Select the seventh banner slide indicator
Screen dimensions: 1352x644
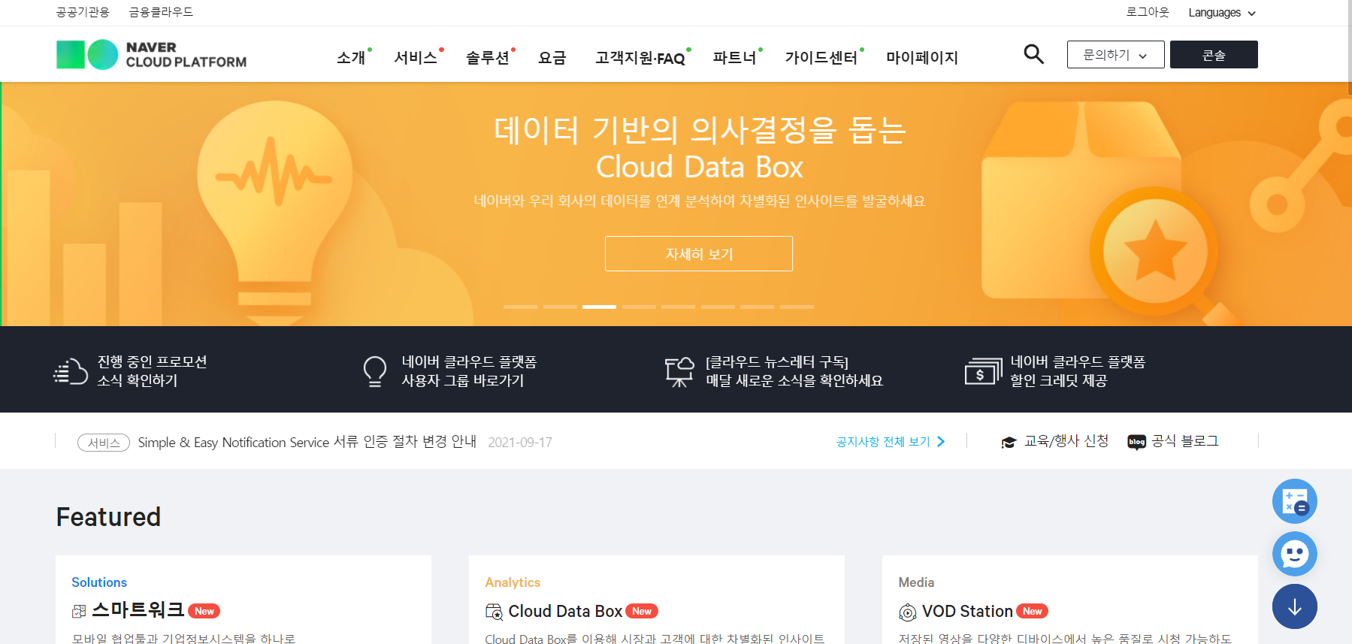pyautogui.click(x=757, y=307)
